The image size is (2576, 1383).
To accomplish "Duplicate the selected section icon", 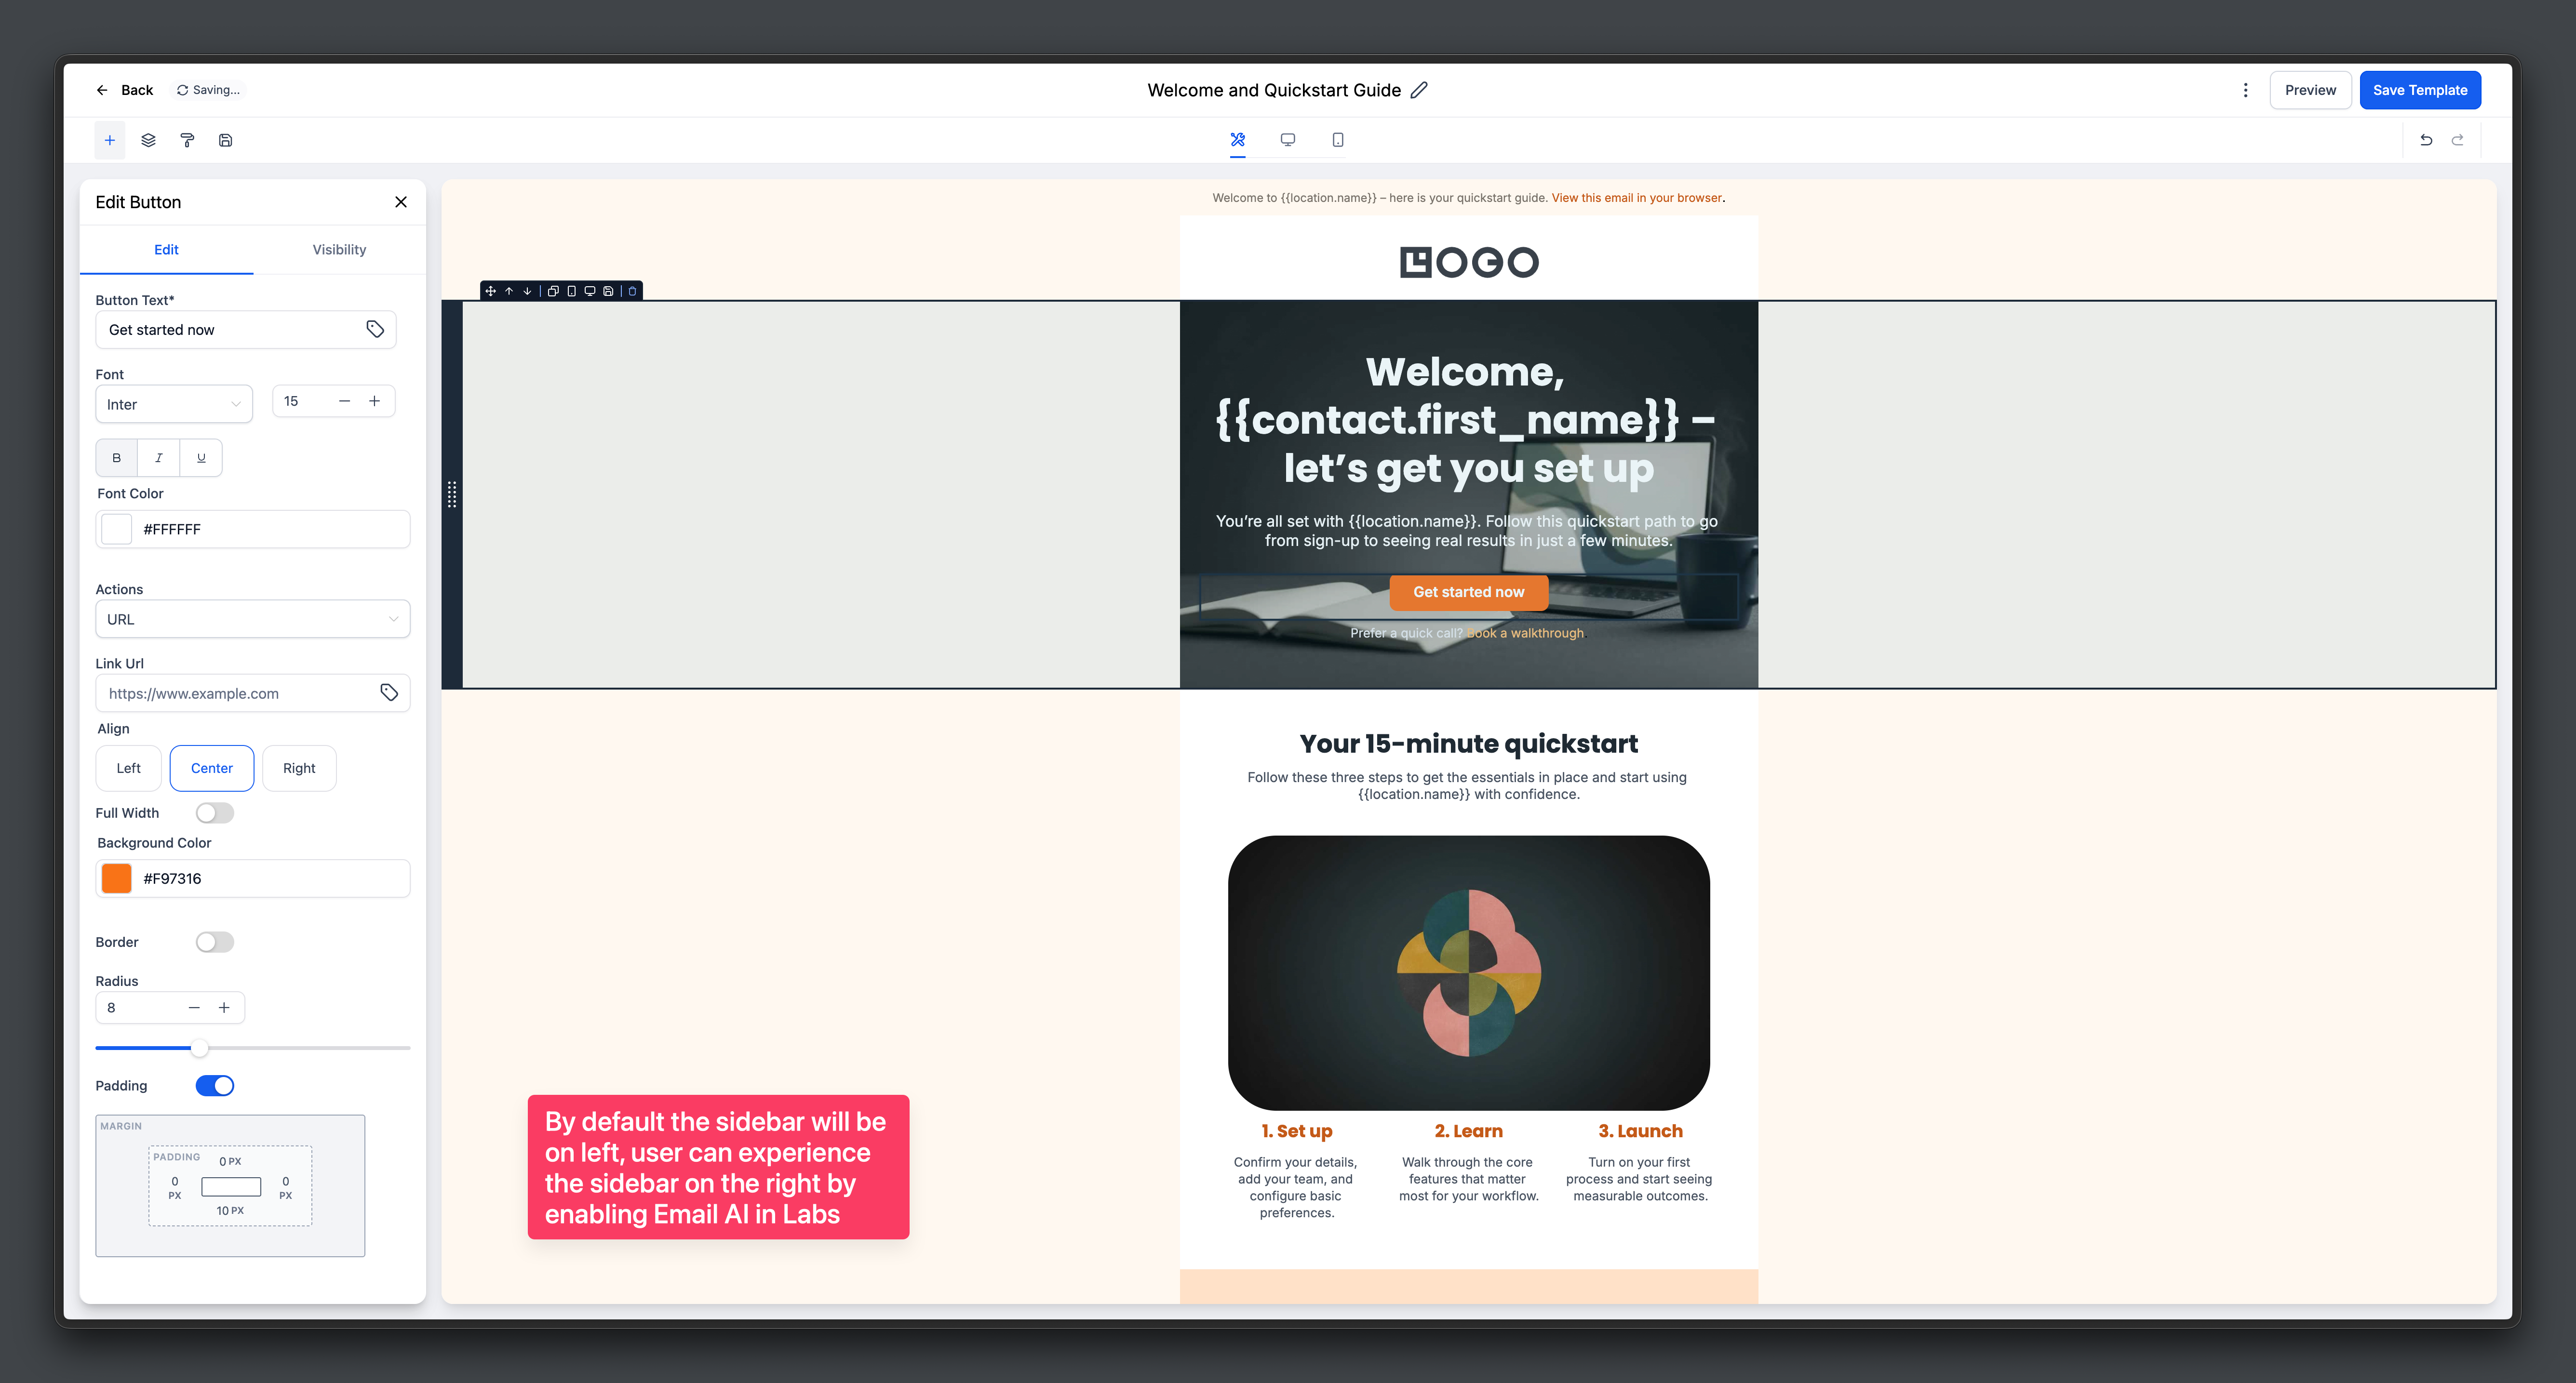I will pos(553,291).
